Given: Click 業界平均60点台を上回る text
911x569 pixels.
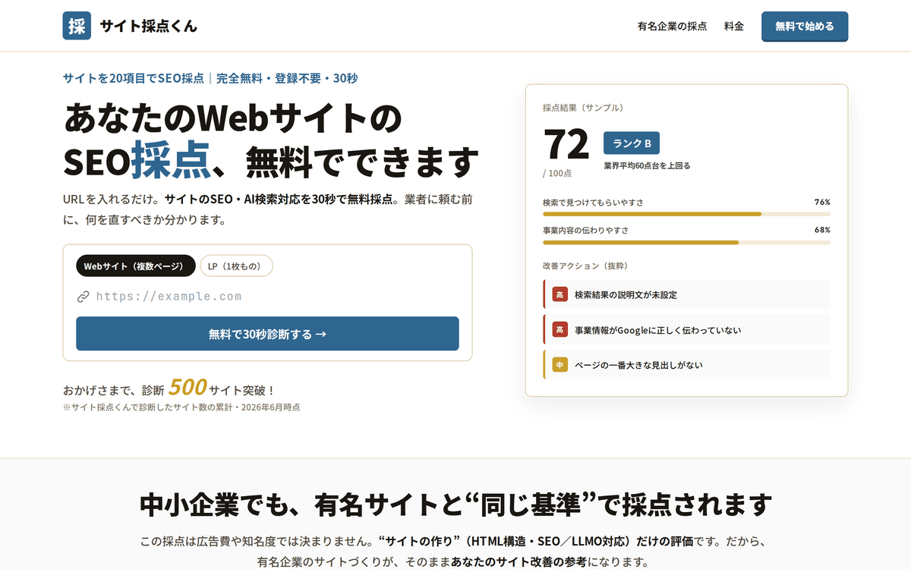Looking at the screenshot, I should [647, 165].
